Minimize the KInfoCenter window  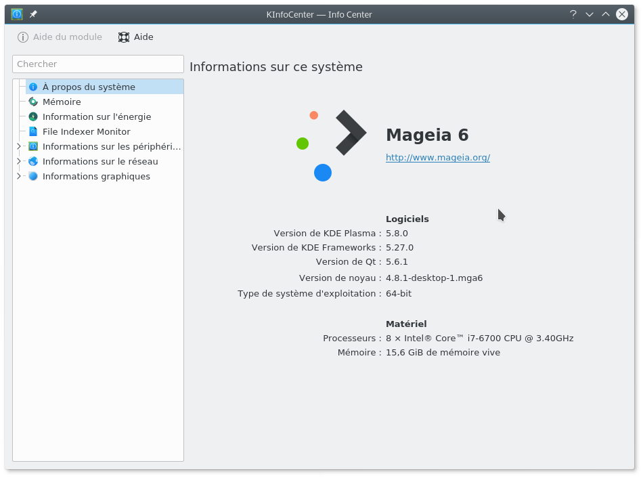[x=590, y=14]
